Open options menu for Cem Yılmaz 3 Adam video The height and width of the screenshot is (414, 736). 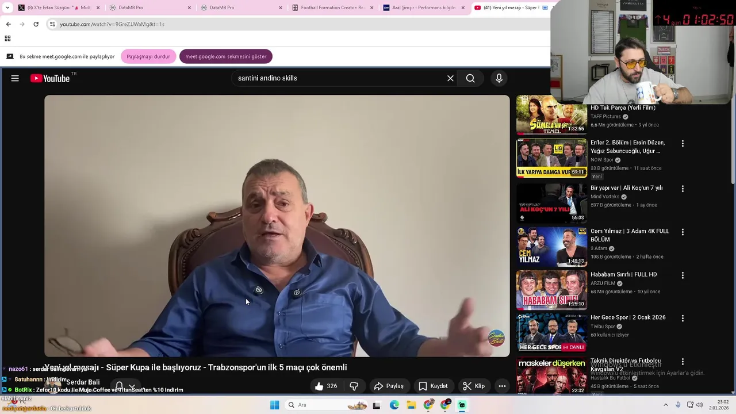[683, 232]
